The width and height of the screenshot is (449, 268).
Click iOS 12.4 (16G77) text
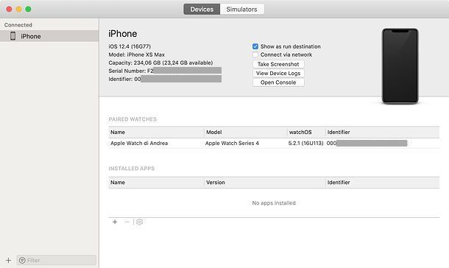[x=130, y=46]
